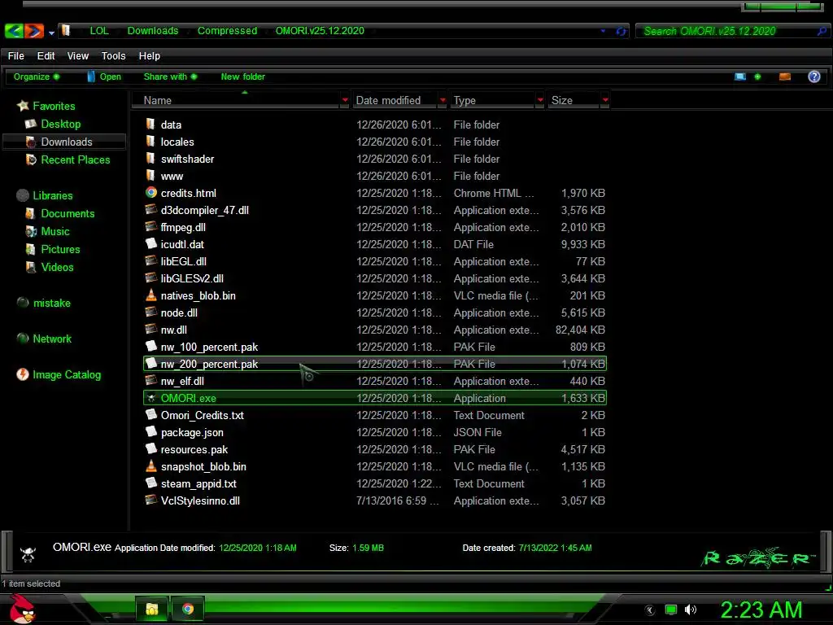Click the Chrome icon of credits.html
The height and width of the screenshot is (625, 833).
pyautogui.click(x=151, y=192)
